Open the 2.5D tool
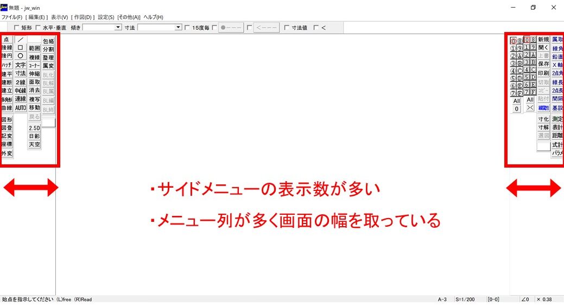Viewport: 564px width, 307px height. 35,128
